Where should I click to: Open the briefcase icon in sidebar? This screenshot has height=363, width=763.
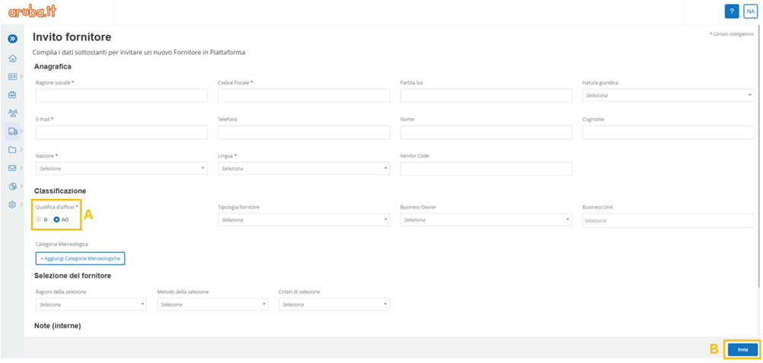pos(12,95)
